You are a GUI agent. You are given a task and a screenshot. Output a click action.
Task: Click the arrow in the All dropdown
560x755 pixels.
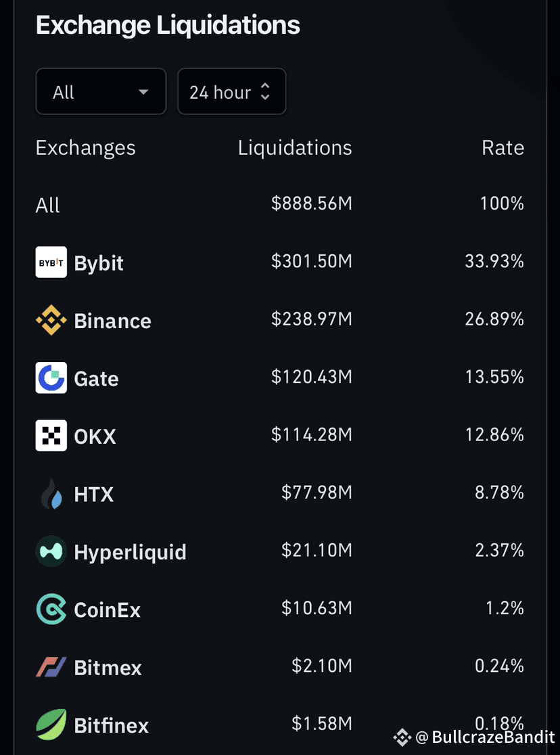(143, 91)
